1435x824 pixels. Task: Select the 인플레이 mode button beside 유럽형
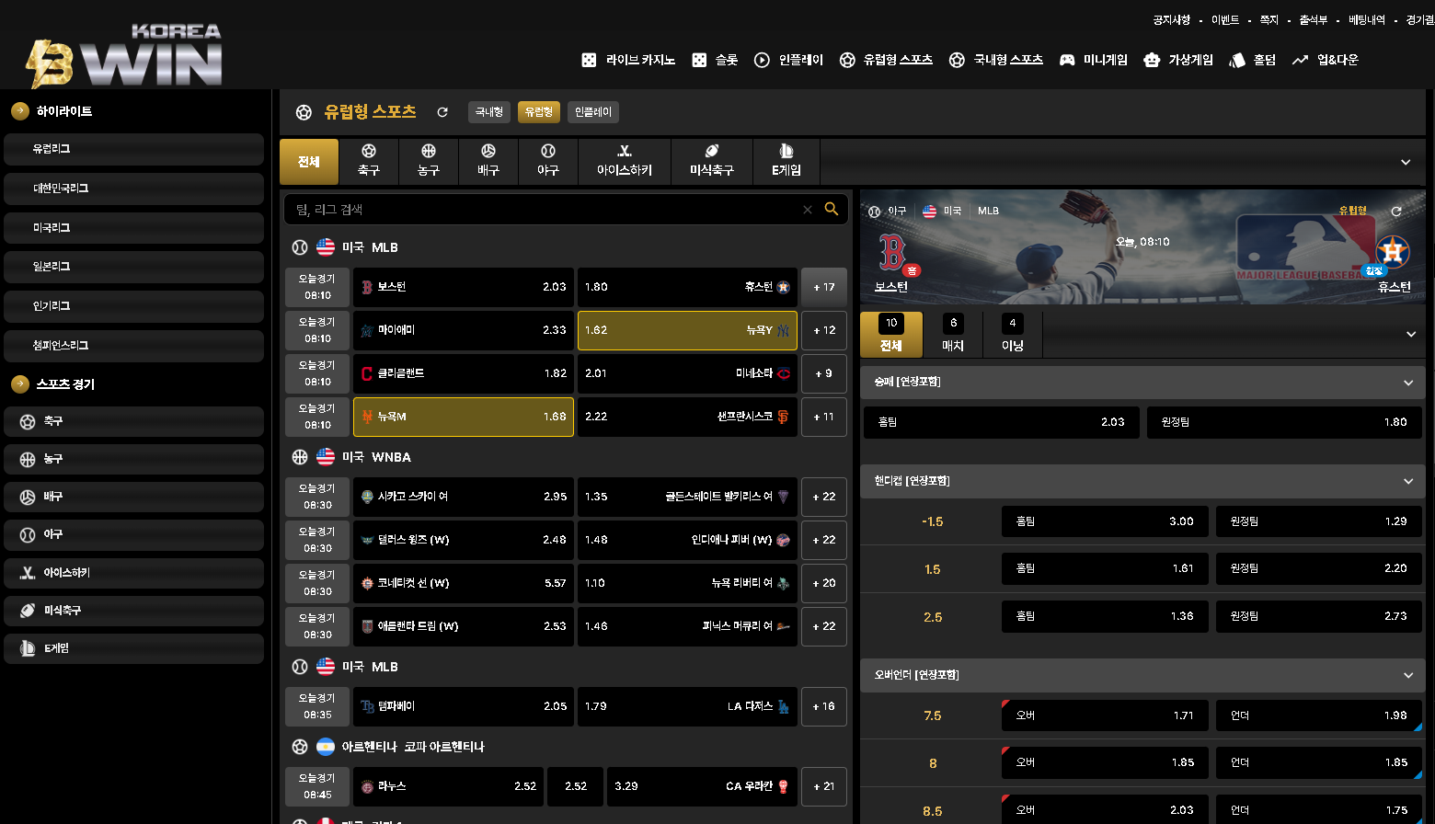593,112
